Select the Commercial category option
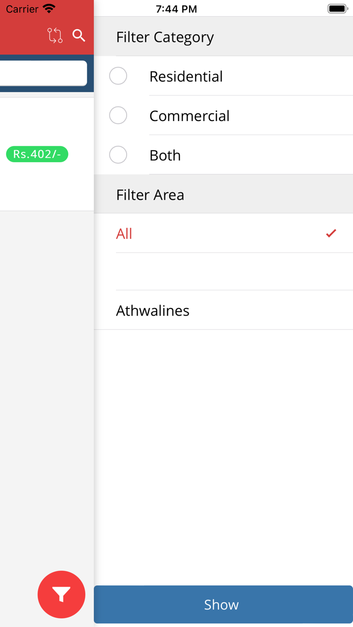Image resolution: width=353 pixels, height=627 pixels. [x=118, y=115]
